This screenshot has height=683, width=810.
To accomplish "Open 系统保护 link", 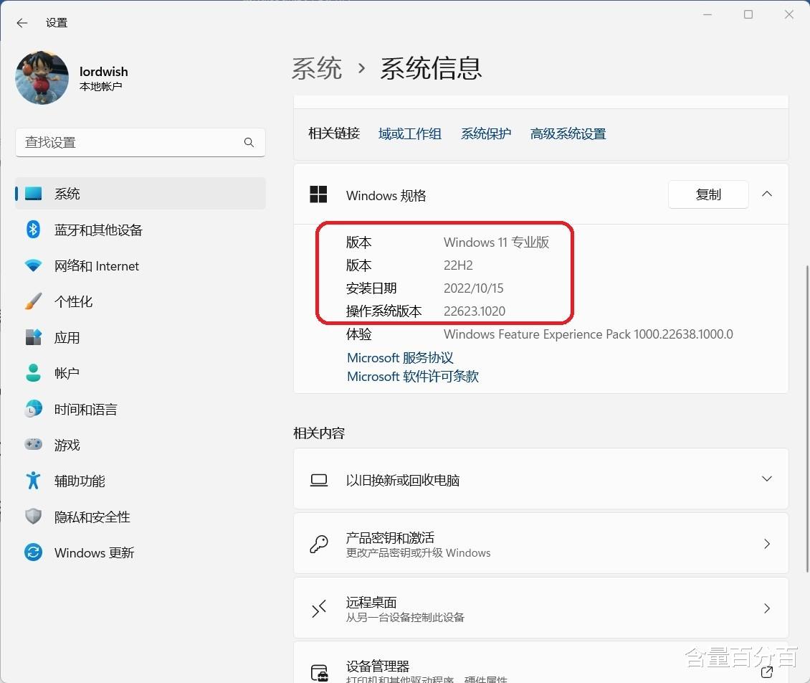I will [485, 134].
